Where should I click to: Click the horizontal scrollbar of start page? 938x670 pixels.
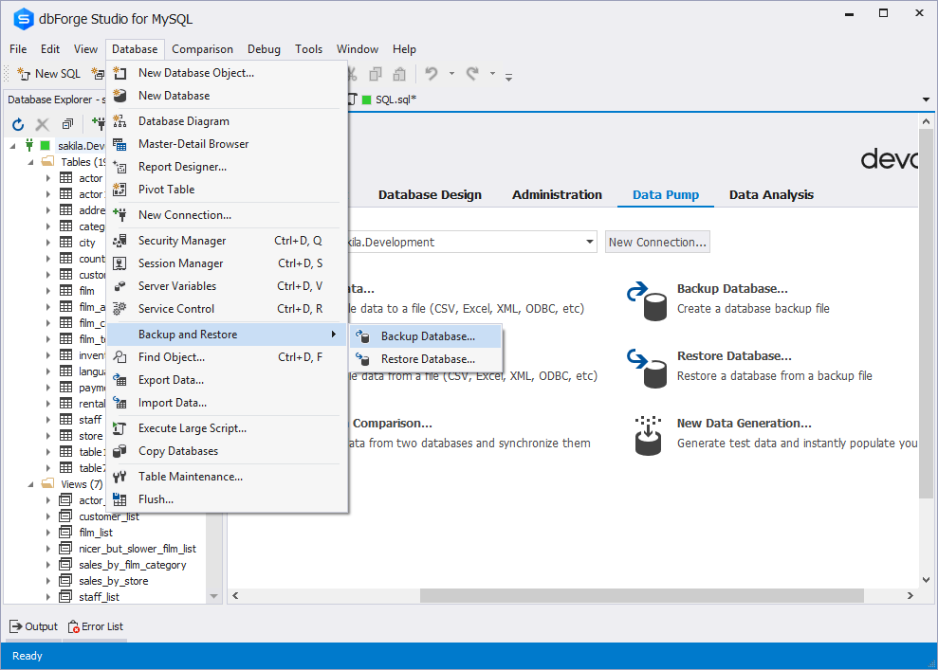pyautogui.click(x=641, y=596)
